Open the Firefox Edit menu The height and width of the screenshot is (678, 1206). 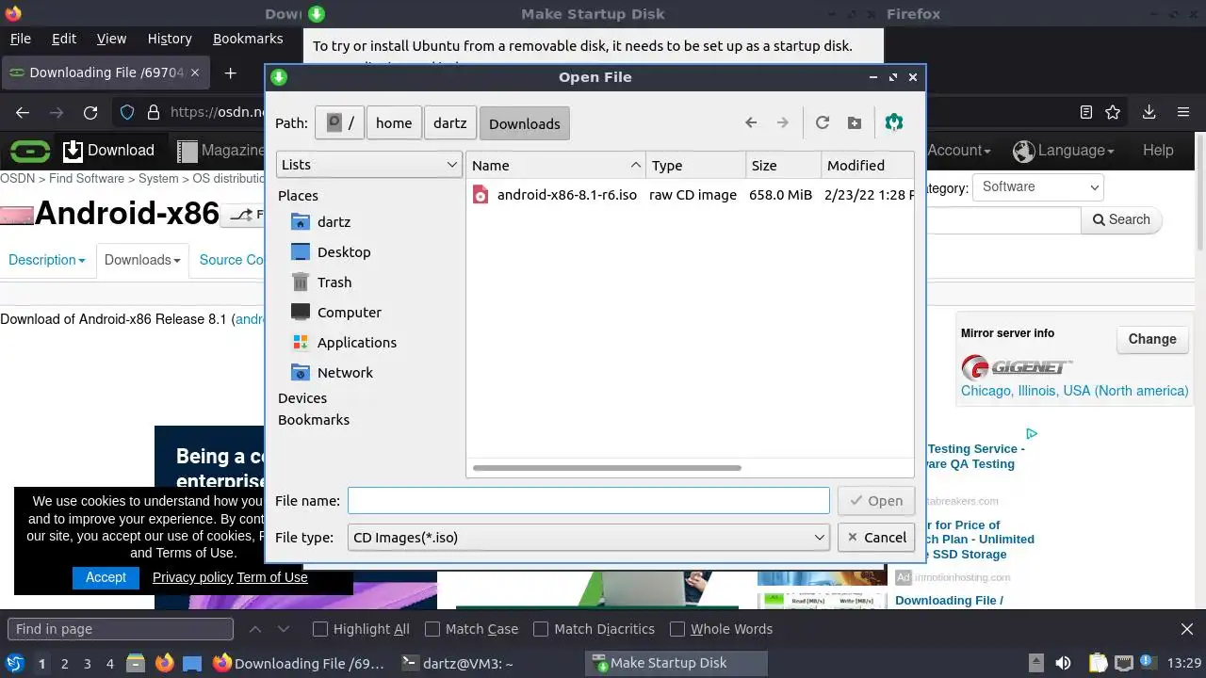tap(64, 39)
